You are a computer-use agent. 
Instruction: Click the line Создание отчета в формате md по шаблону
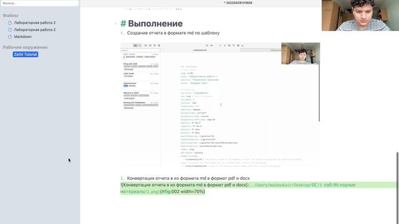coord(173,33)
